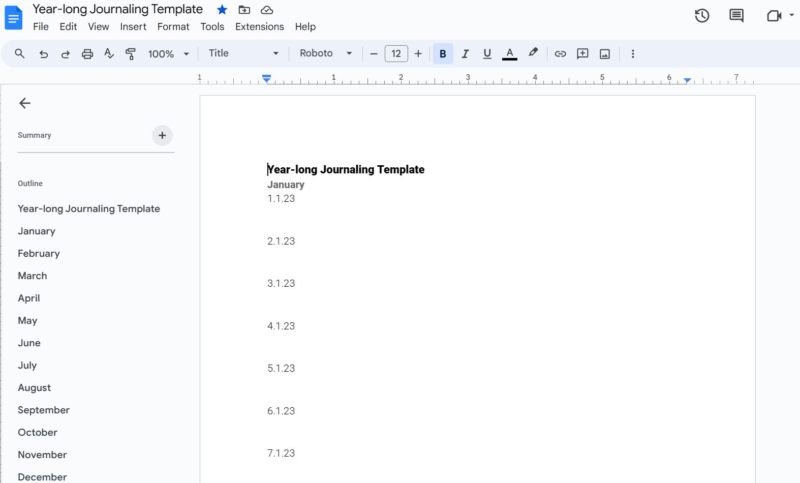The width and height of the screenshot is (800, 483).
Task: Add a summary with the plus button
Action: coord(163,135)
